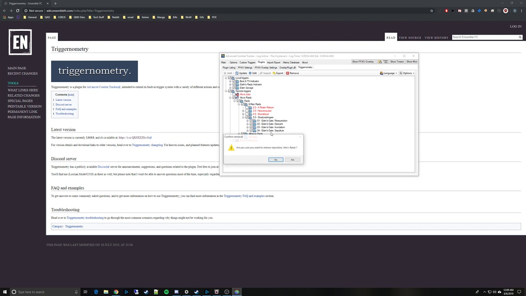Click the icon button next to Show FFXIV Overlay
Image resolution: width=526 pixels, height=296 pixels.
tap(380, 62)
